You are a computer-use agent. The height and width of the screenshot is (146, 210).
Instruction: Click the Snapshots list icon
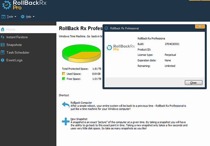pos(3,45)
